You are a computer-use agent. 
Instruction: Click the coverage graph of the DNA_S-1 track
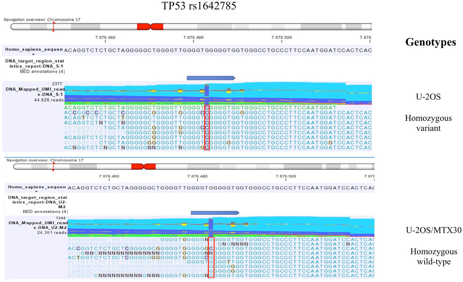click(x=218, y=94)
